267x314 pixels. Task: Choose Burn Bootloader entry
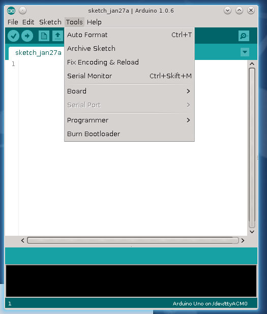pos(129,134)
